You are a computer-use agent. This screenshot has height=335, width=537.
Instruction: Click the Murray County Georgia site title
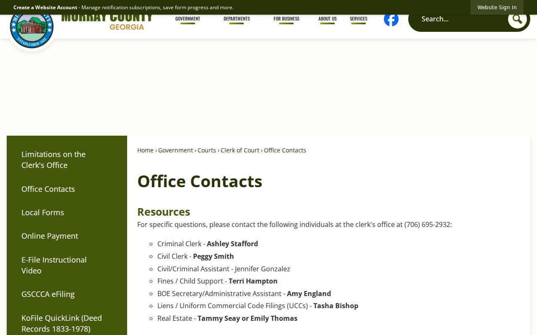(107, 23)
